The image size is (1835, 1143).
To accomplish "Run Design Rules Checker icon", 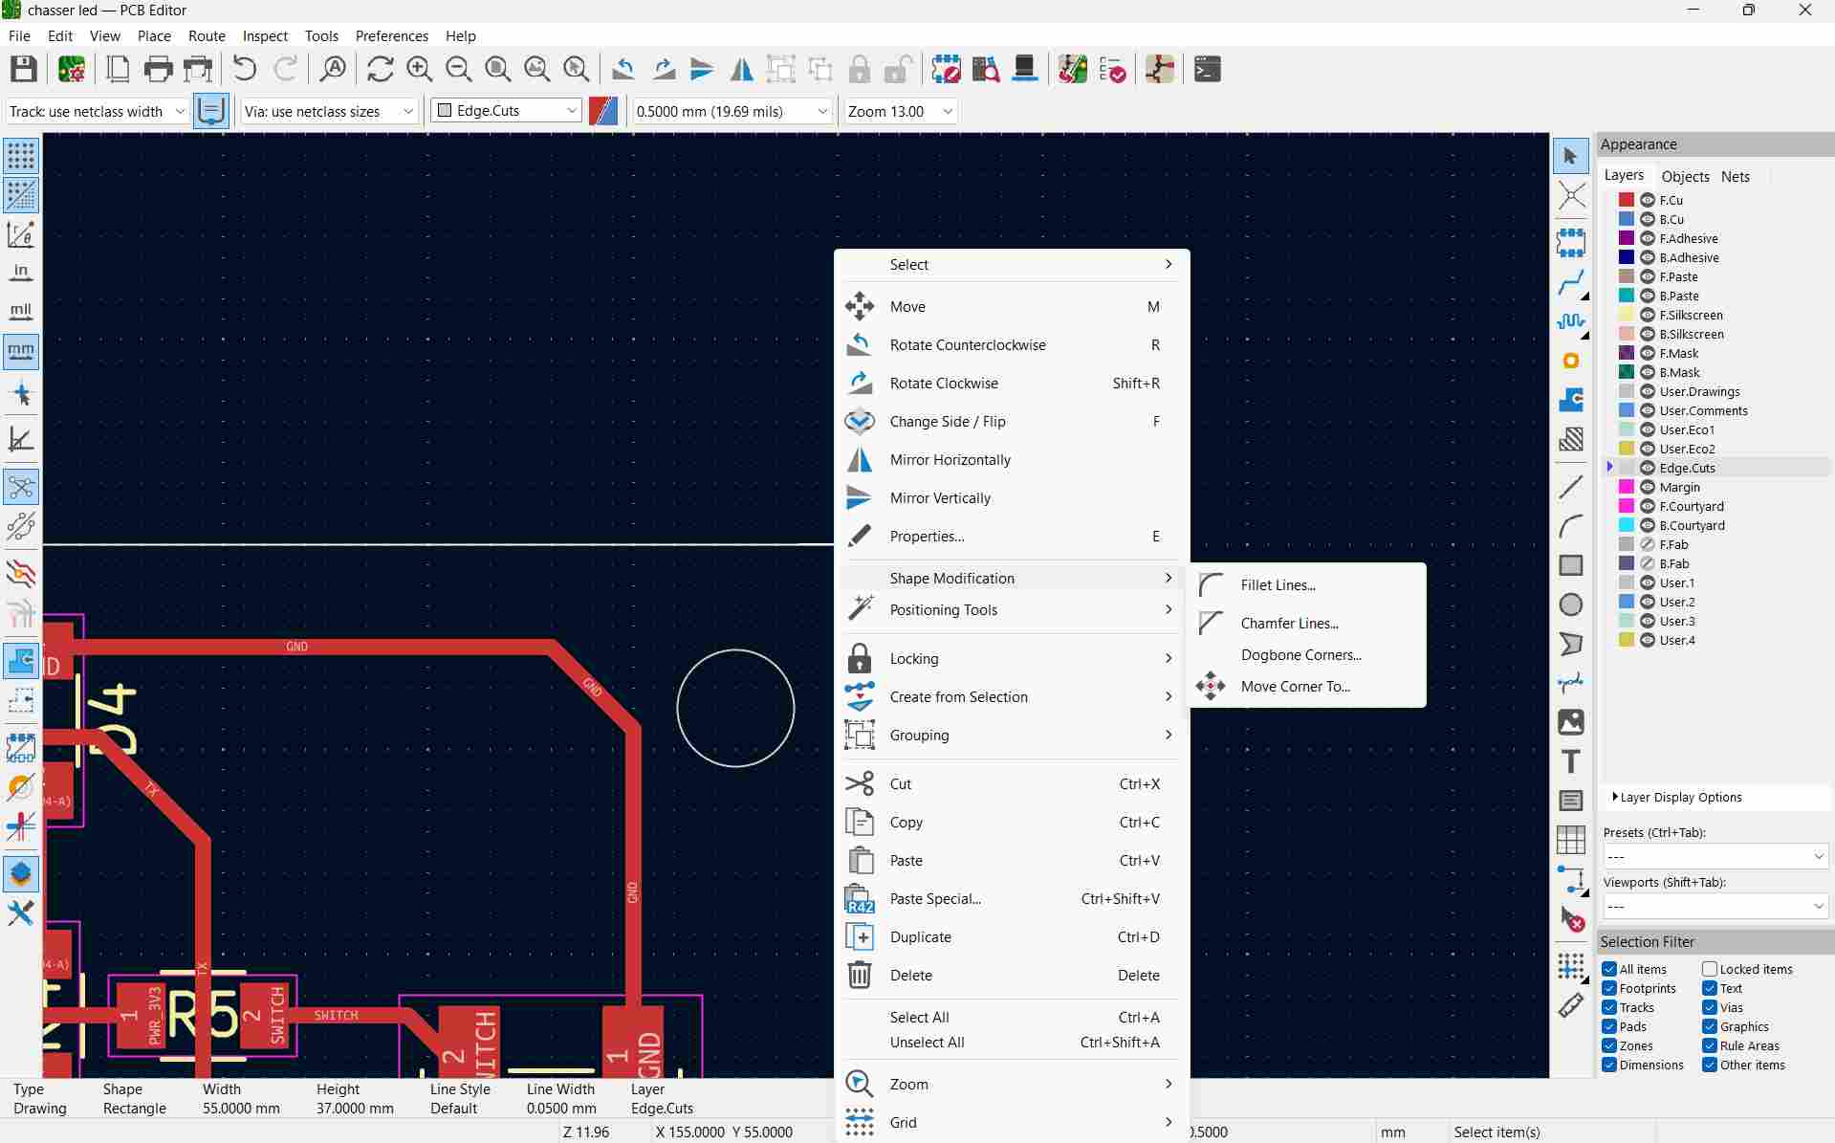I will point(1112,69).
